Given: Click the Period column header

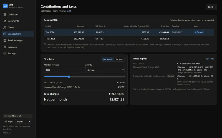Looking at the screenshot, I should pos(48,26).
